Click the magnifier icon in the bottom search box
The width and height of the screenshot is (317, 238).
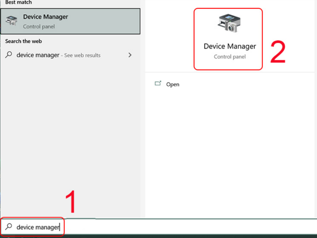9,227
